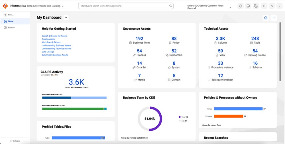Click the Informatica logo
This screenshot has width=285, height=144.
click(x=5, y=6)
